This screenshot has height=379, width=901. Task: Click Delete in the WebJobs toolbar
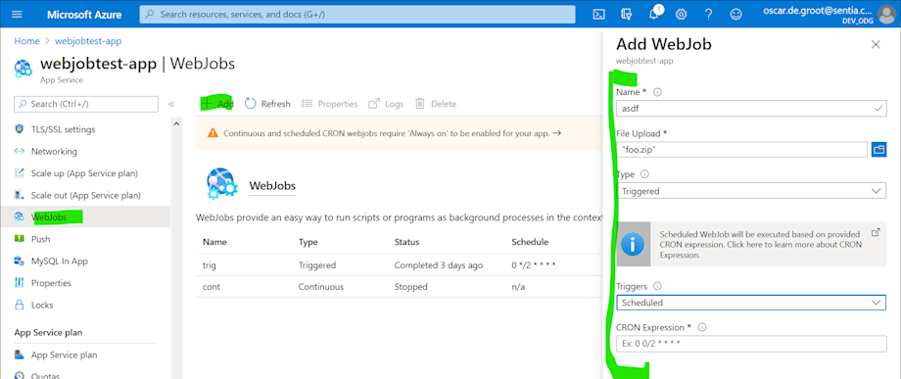click(436, 104)
